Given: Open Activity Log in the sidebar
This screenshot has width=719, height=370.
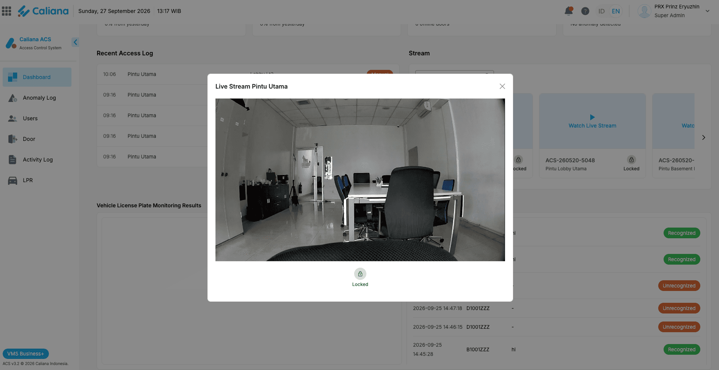Looking at the screenshot, I should 37,160.
